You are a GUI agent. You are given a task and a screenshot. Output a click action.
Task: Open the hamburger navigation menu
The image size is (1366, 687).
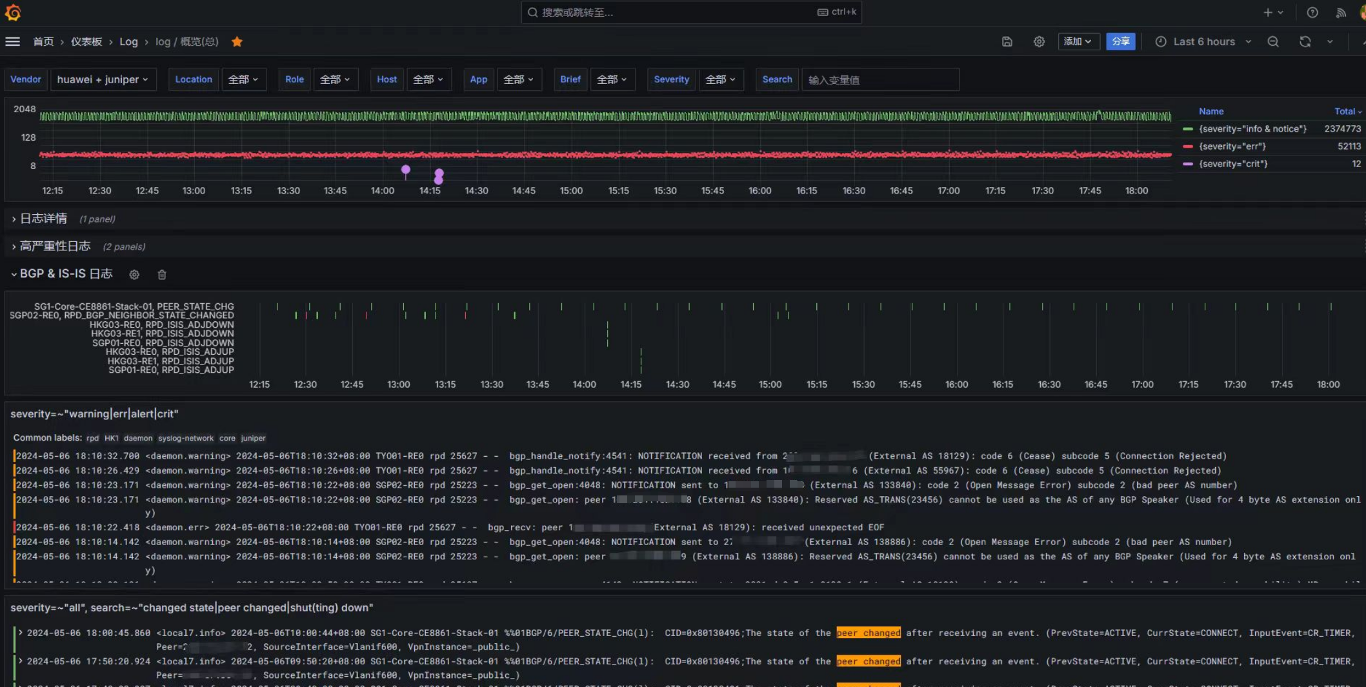click(12, 41)
